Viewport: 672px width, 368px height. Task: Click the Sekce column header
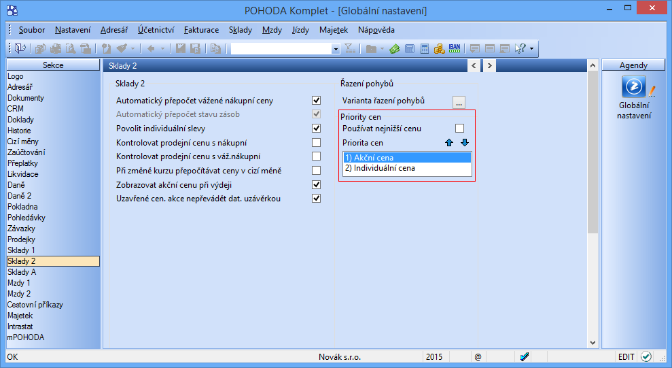click(x=53, y=65)
